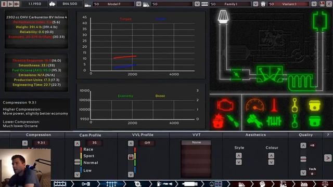Open the valvetrain Top End tab
The height and width of the screenshot is (187, 333).
pos(112,184)
